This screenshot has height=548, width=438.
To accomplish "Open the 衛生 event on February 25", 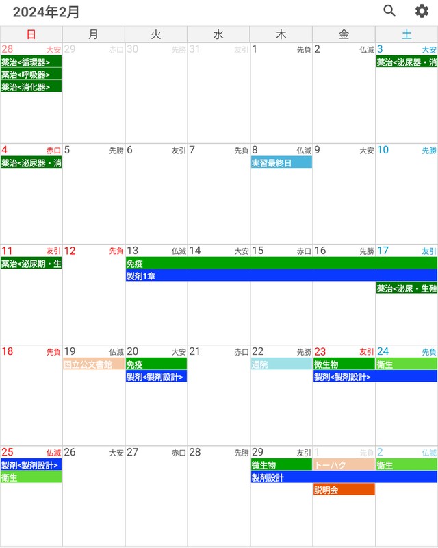I will (x=31, y=477).
